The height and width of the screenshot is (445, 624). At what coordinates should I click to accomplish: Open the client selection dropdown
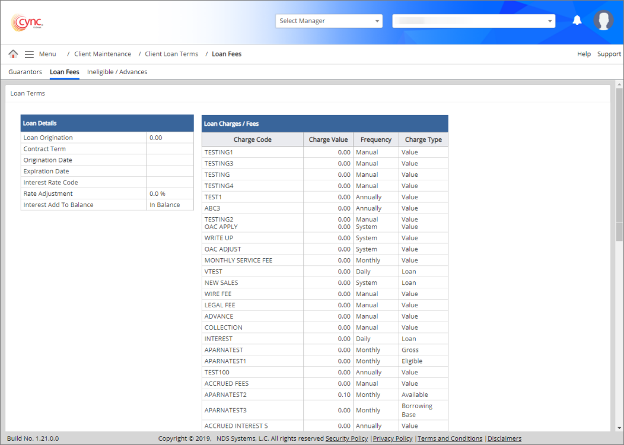point(473,21)
